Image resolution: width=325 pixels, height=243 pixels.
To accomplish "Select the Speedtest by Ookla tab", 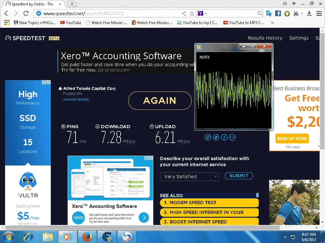I will (33, 4).
